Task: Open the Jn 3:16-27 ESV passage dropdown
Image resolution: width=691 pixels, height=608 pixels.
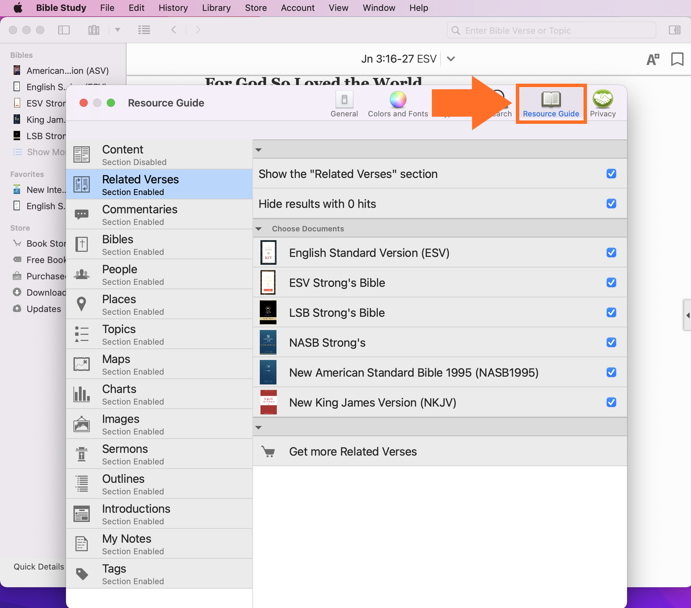Action: (451, 59)
